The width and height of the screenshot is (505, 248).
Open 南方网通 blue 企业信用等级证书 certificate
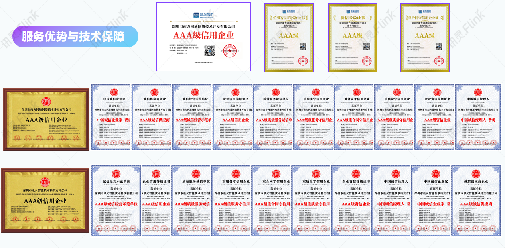(232, 117)
